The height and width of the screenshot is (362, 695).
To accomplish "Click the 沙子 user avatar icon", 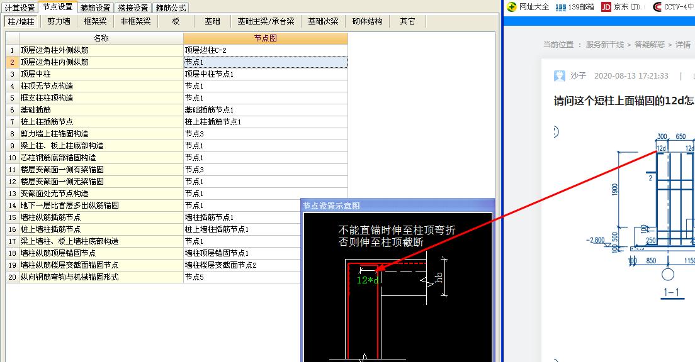I will click(x=560, y=76).
